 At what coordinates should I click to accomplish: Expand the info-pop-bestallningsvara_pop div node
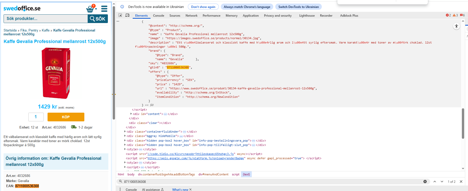(125, 141)
